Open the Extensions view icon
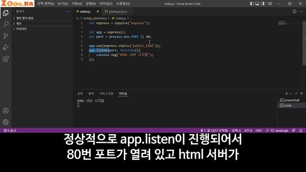This screenshot has height=172, width=306. click(x=6, y=59)
